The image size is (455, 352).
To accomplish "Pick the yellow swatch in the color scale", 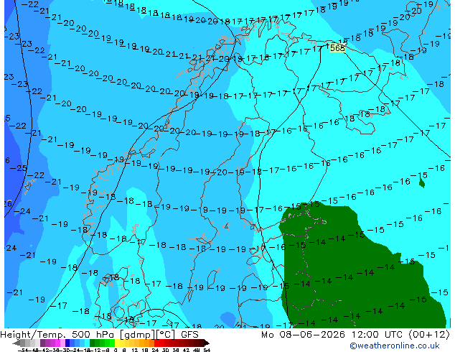I will (x=118, y=343).
